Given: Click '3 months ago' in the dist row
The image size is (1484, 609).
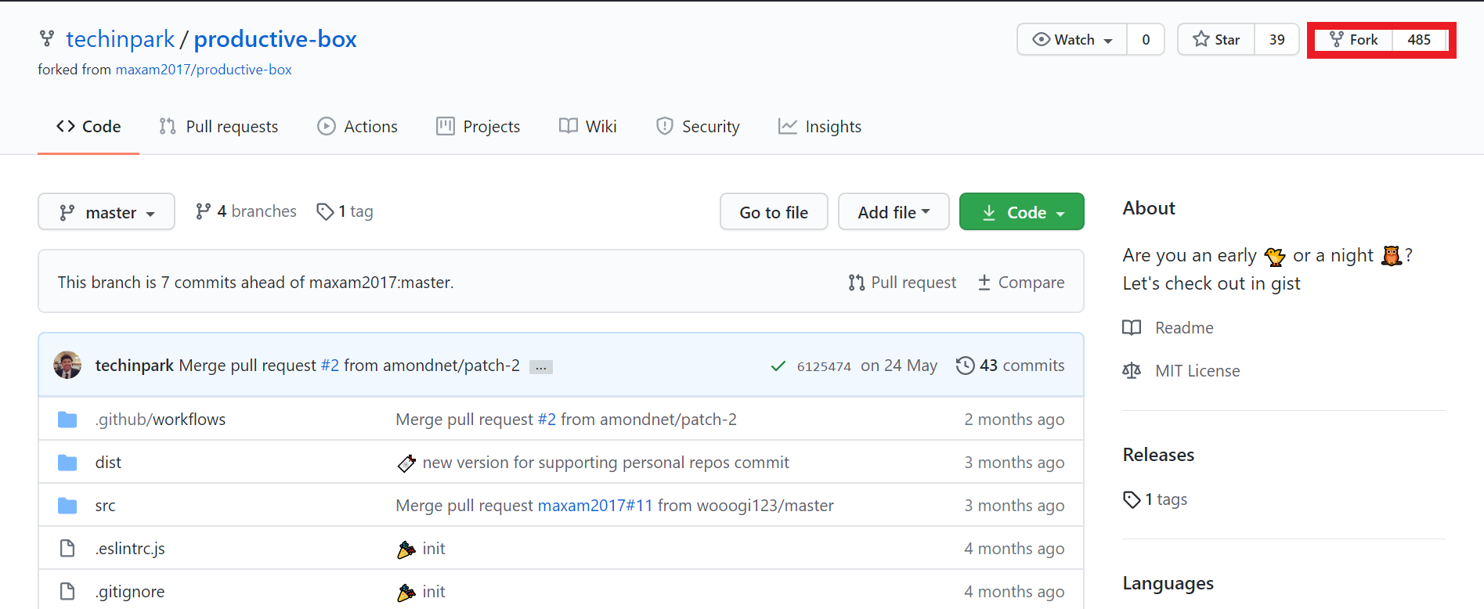Looking at the screenshot, I should pyautogui.click(x=1014, y=463).
